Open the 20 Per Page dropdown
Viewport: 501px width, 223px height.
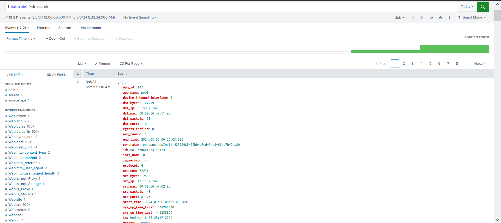pos(131,64)
